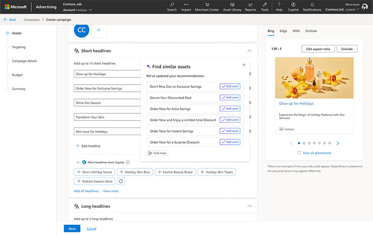Add asset Order Now for Instant Savings

click(230, 131)
